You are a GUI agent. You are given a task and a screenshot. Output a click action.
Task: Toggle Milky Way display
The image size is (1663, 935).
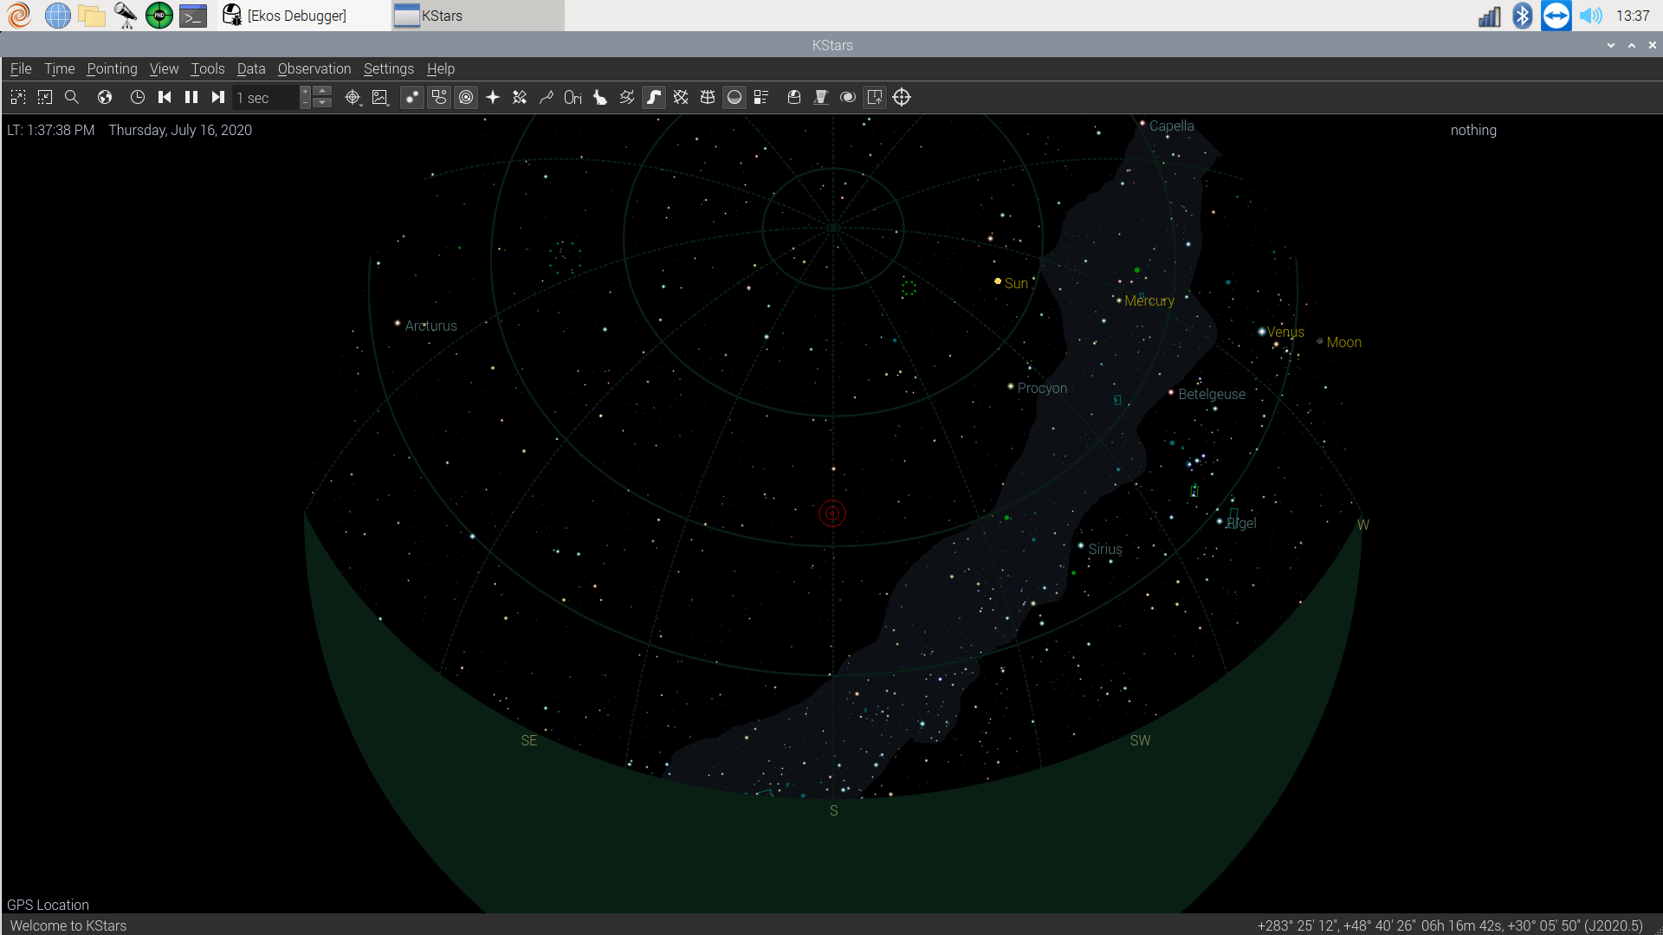click(x=654, y=98)
